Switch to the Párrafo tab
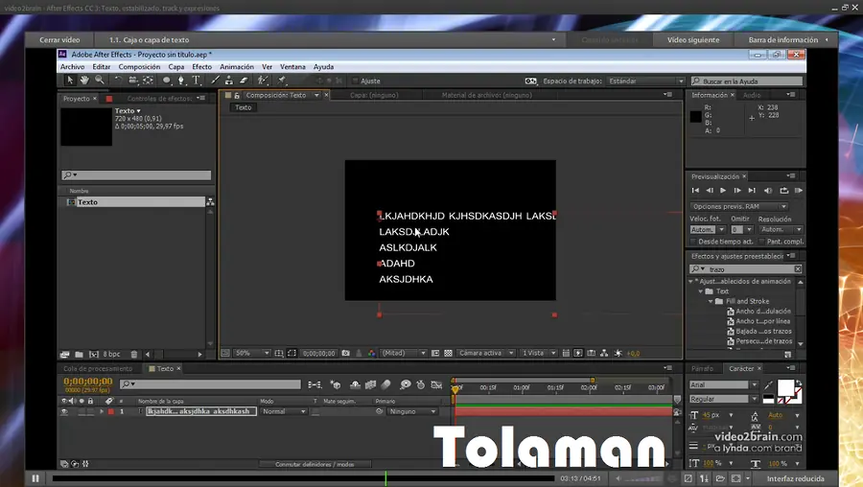 703,368
